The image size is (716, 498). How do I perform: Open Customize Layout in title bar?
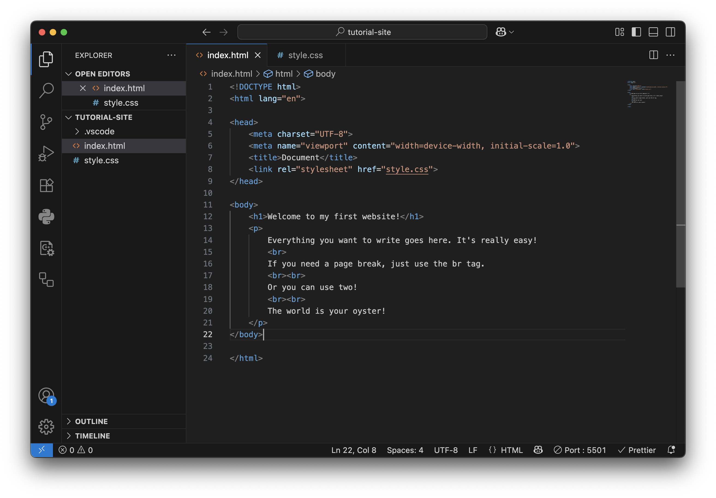click(x=619, y=32)
